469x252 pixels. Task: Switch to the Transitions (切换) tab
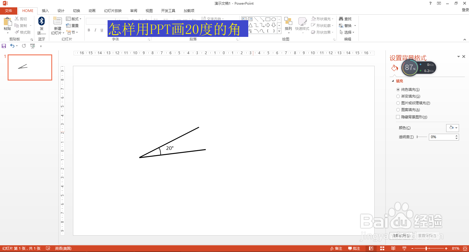coord(77,11)
